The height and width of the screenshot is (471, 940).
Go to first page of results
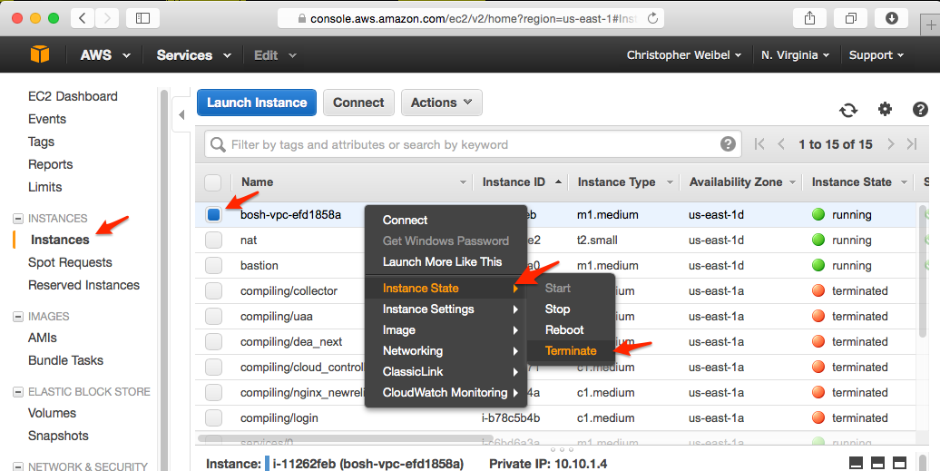(x=759, y=143)
